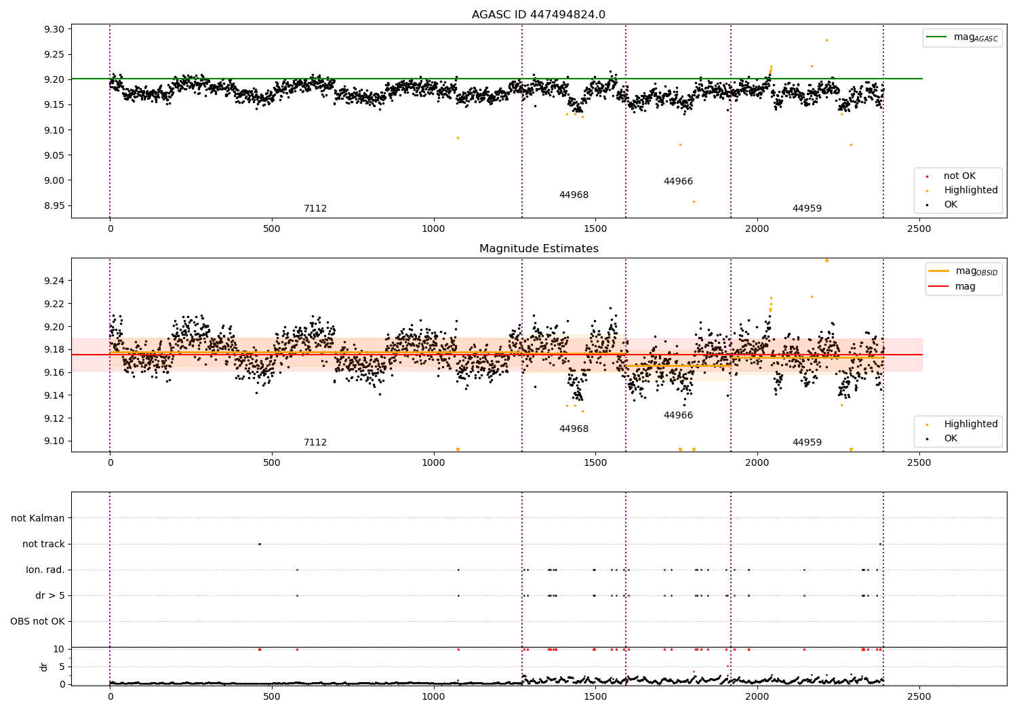Click the lowest orange point in top plot
Screen dimensions: 1017x712
[694, 201]
